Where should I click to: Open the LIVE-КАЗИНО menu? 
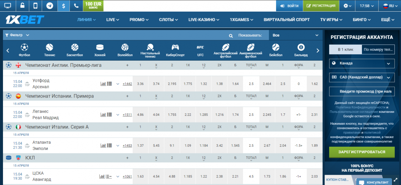204,20
